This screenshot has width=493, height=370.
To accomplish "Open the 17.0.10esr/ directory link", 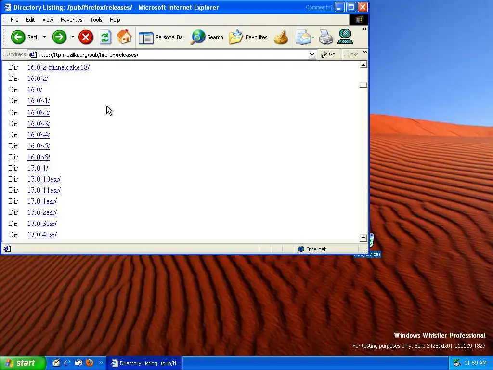I will pyautogui.click(x=44, y=179).
